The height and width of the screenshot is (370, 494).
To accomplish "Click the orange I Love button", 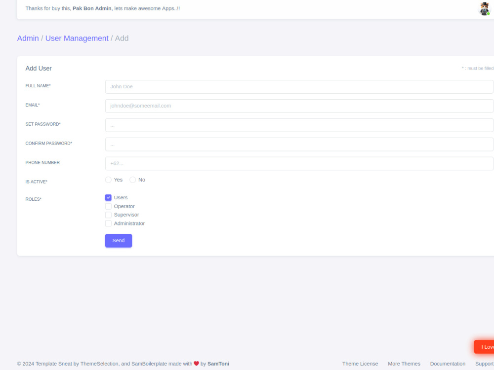I will pyautogui.click(x=484, y=347).
